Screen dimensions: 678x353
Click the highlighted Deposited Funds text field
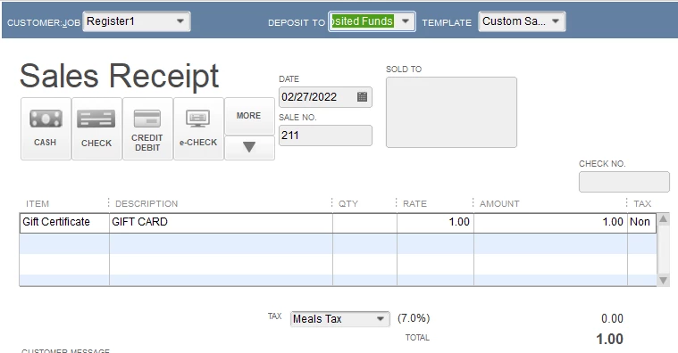pyautogui.click(x=363, y=21)
